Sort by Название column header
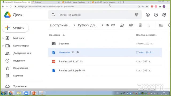 [x=55, y=35]
